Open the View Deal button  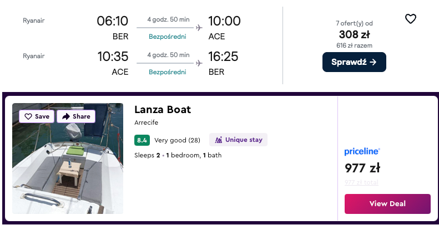tap(387, 203)
